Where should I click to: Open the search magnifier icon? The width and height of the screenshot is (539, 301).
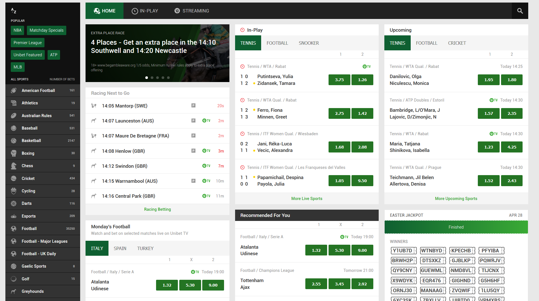[520, 11]
